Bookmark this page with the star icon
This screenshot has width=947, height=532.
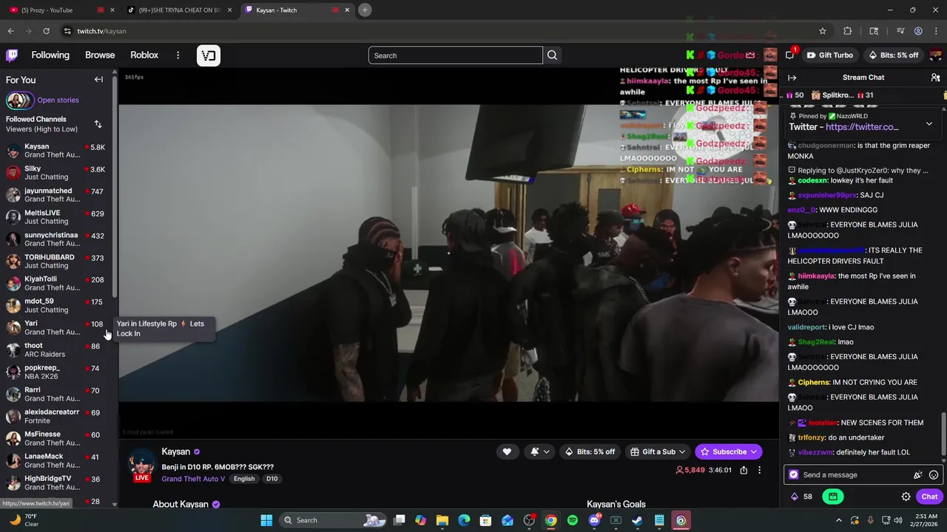pyautogui.click(x=822, y=31)
